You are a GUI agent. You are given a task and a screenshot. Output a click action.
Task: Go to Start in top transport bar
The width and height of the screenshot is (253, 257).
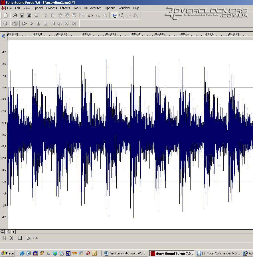[53, 24]
